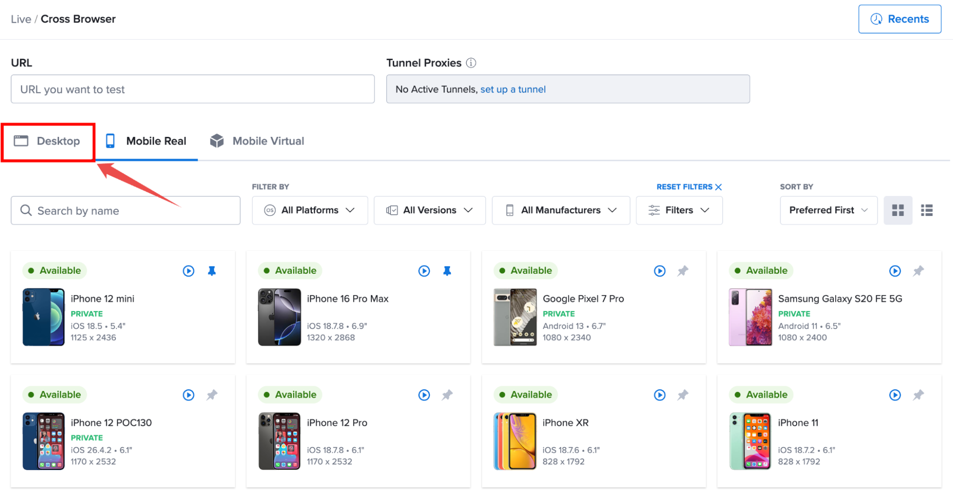The height and width of the screenshot is (494, 953).
Task: Click the iPhone 12 mini device name
Action: pos(102,298)
